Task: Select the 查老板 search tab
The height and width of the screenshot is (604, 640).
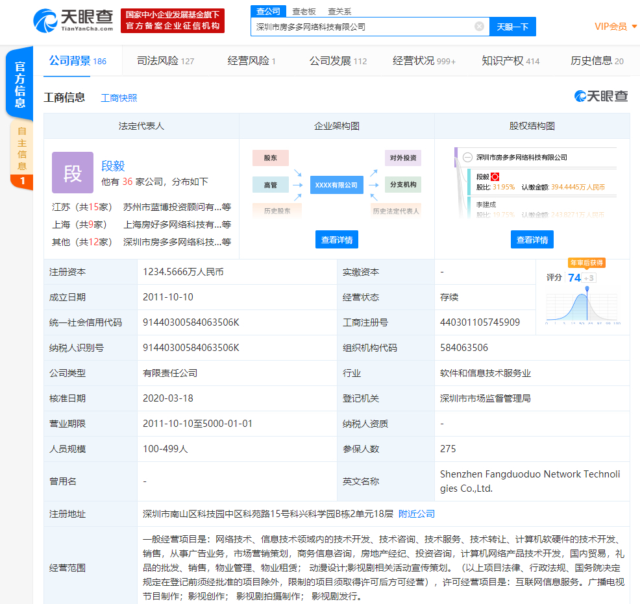Action: tap(304, 12)
